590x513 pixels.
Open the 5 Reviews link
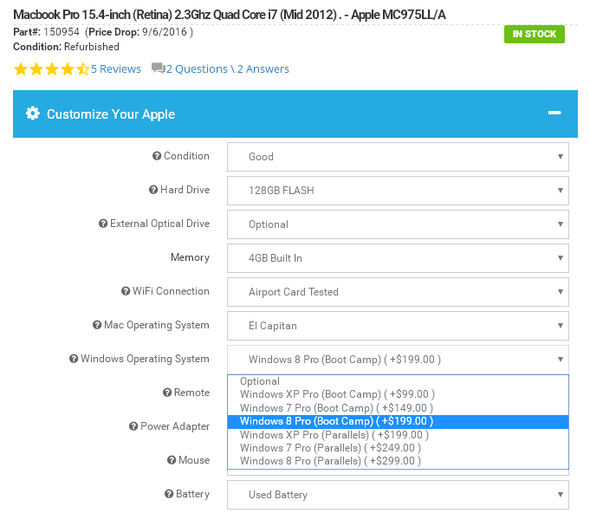coord(116,68)
